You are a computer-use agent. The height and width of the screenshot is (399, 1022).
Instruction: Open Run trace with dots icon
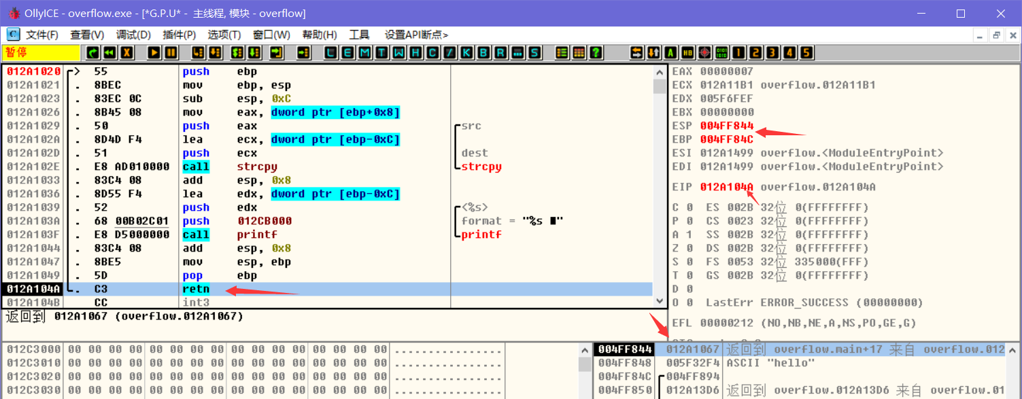[518, 52]
